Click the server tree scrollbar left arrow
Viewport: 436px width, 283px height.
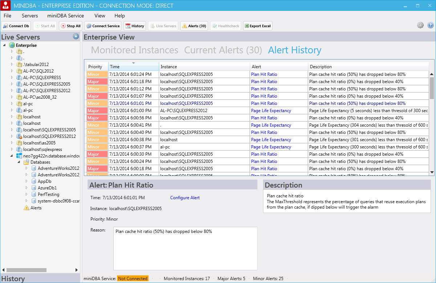pos(3,270)
